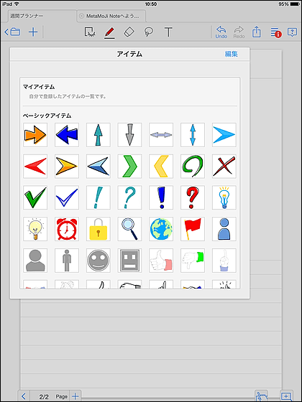Insert the bold blue exclamation mark item
302x402 pixels.
tap(161, 197)
